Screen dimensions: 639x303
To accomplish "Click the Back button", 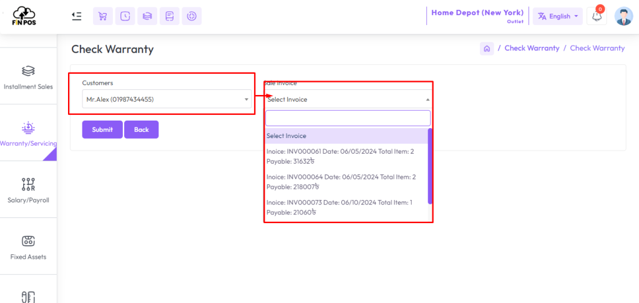I will pyautogui.click(x=142, y=130).
